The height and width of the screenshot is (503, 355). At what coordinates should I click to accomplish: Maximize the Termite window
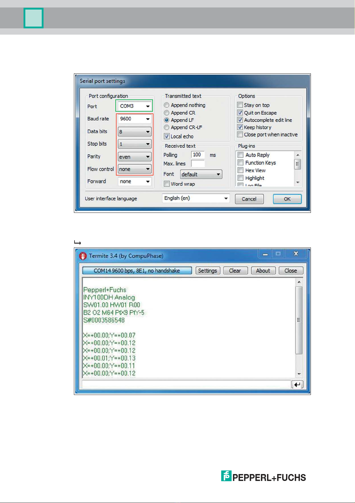pos(278,254)
